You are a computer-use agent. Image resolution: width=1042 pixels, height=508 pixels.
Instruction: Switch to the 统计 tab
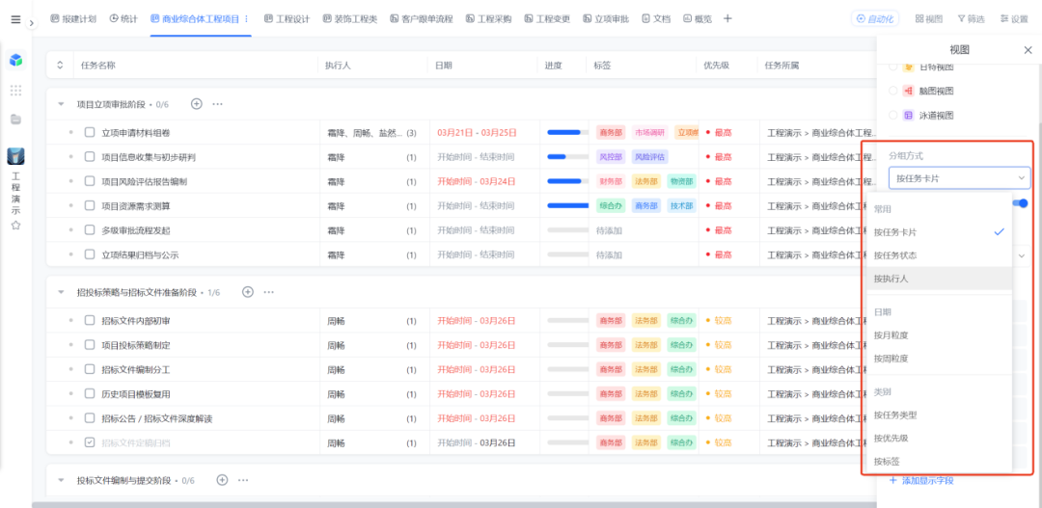tap(123, 18)
